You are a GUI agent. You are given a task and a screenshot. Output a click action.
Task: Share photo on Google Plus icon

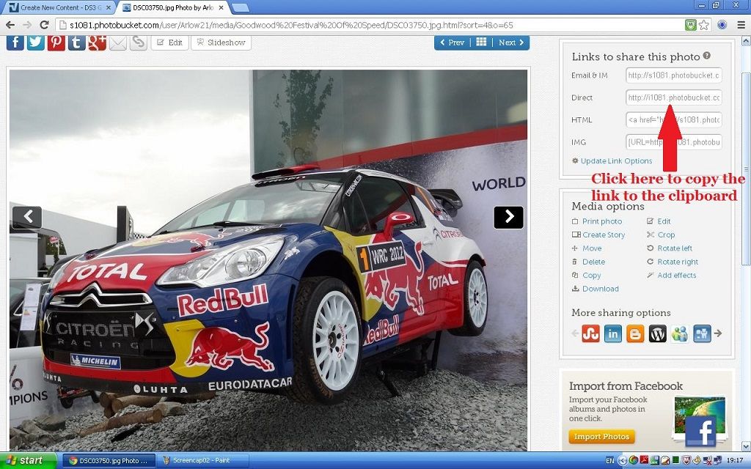click(98, 43)
